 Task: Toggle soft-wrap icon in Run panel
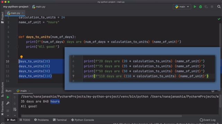[x=15, y=110]
